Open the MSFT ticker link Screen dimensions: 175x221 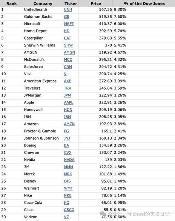(x=69, y=24)
